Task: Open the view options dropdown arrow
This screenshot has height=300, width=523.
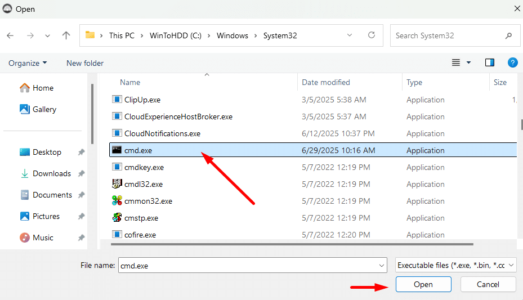Action: [x=468, y=62]
